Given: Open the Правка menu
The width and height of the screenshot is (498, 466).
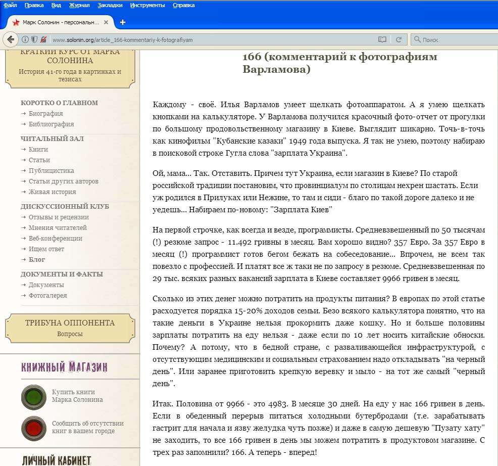Looking at the screenshot, I should [34, 5].
